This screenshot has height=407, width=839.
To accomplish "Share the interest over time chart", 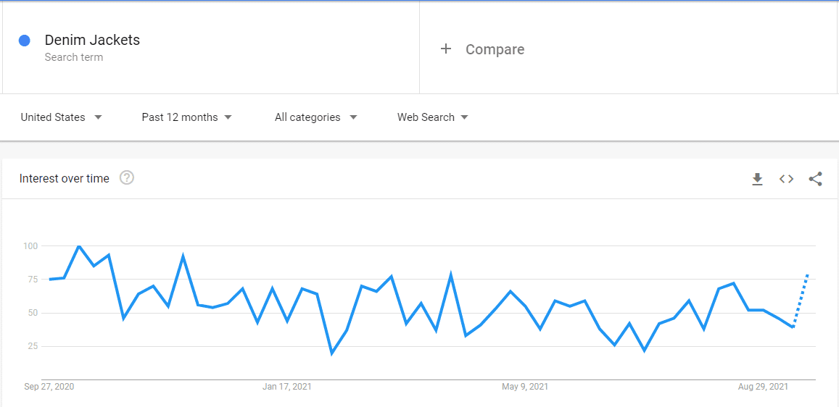I will [816, 179].
